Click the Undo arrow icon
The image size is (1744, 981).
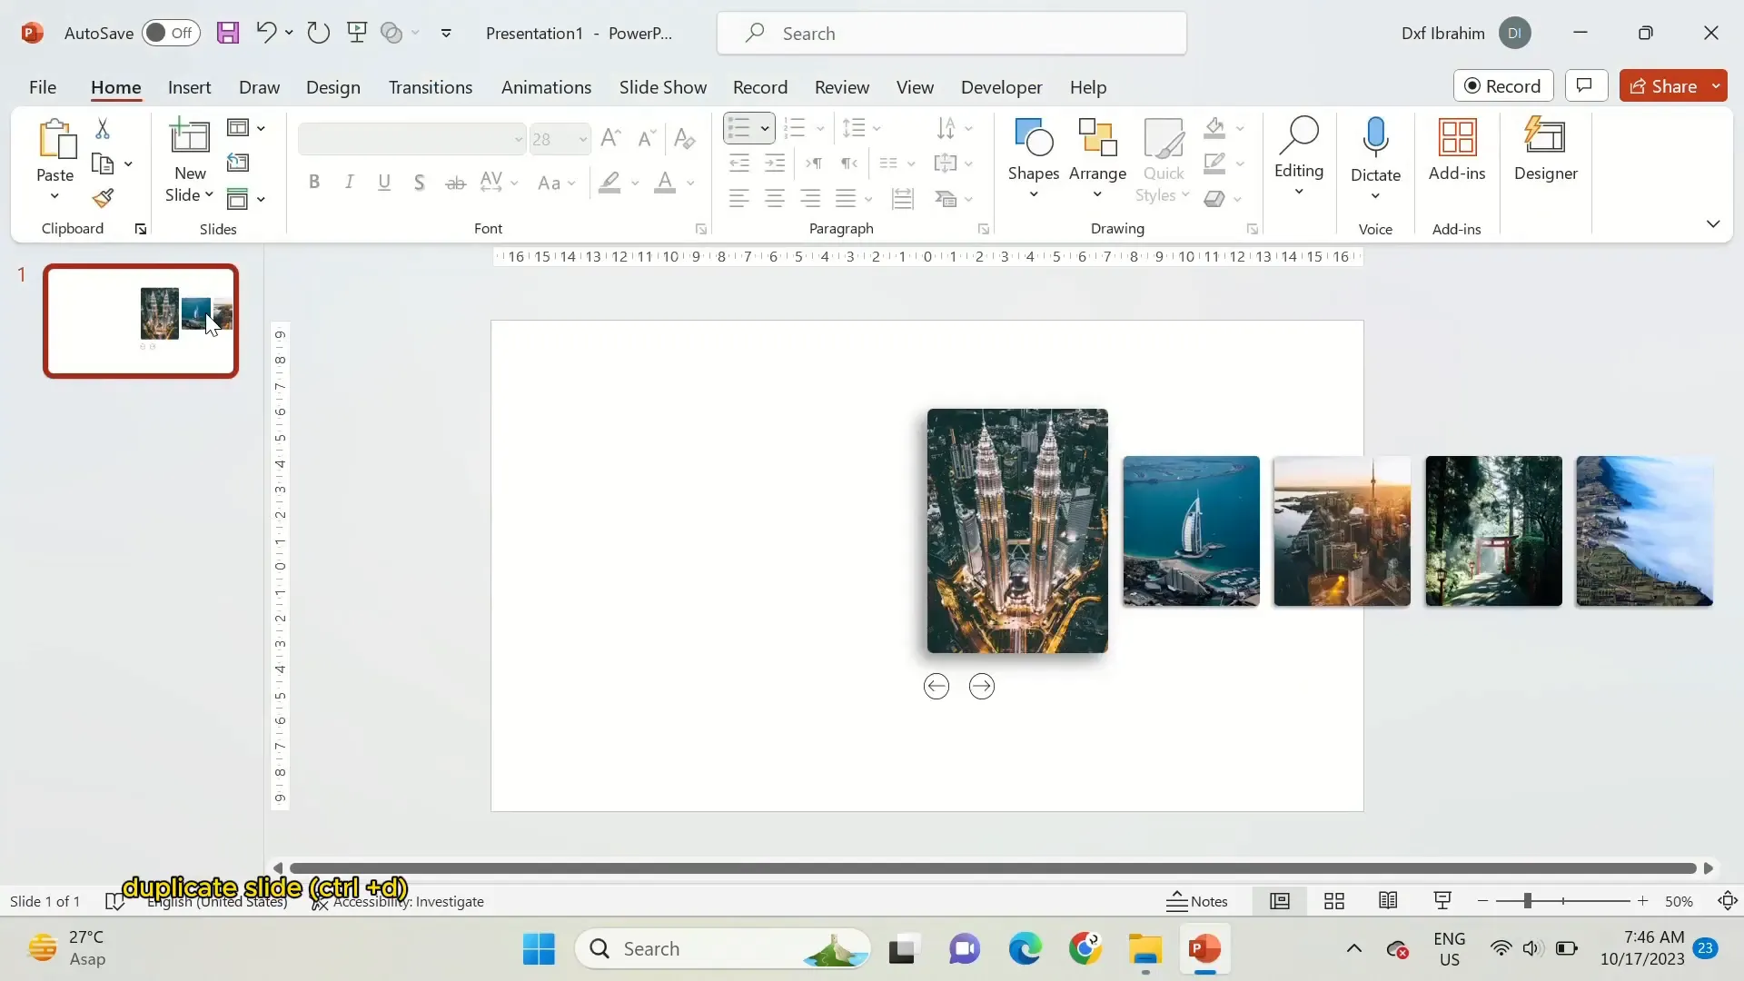click(x=265, y=33)
